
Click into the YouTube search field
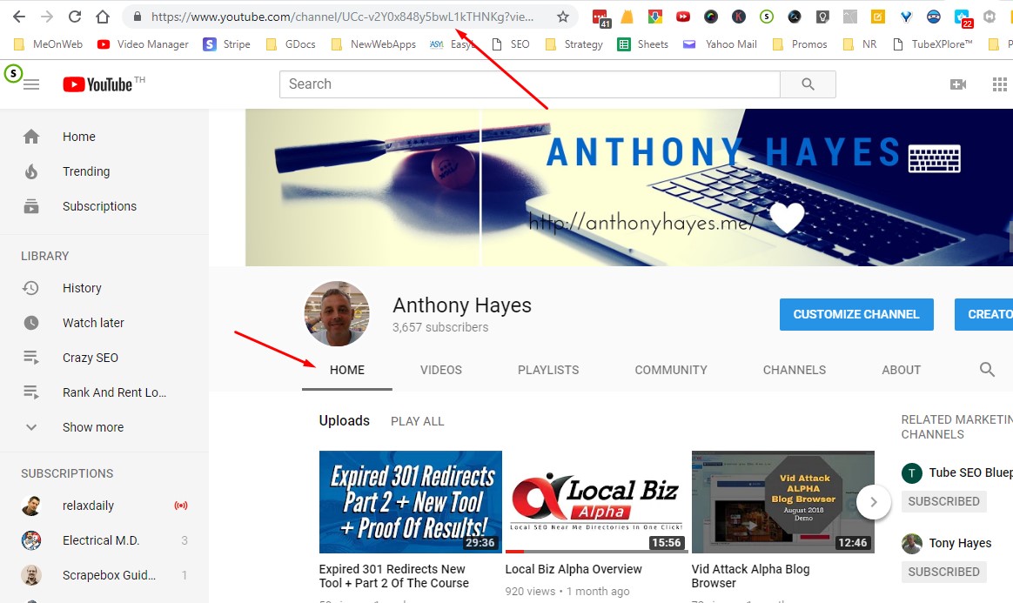coord(530,84)
